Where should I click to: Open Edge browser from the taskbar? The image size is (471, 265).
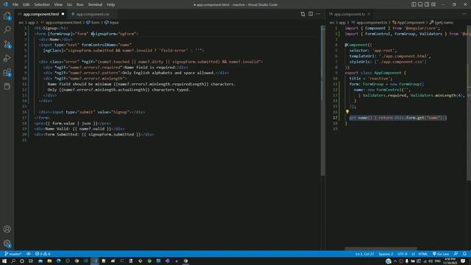click(59, 261)
